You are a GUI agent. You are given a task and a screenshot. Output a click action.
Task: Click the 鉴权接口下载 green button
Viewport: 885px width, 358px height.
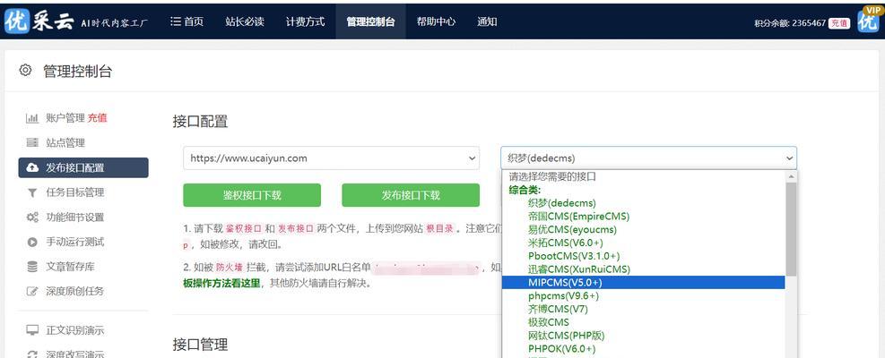coord(252,195)
